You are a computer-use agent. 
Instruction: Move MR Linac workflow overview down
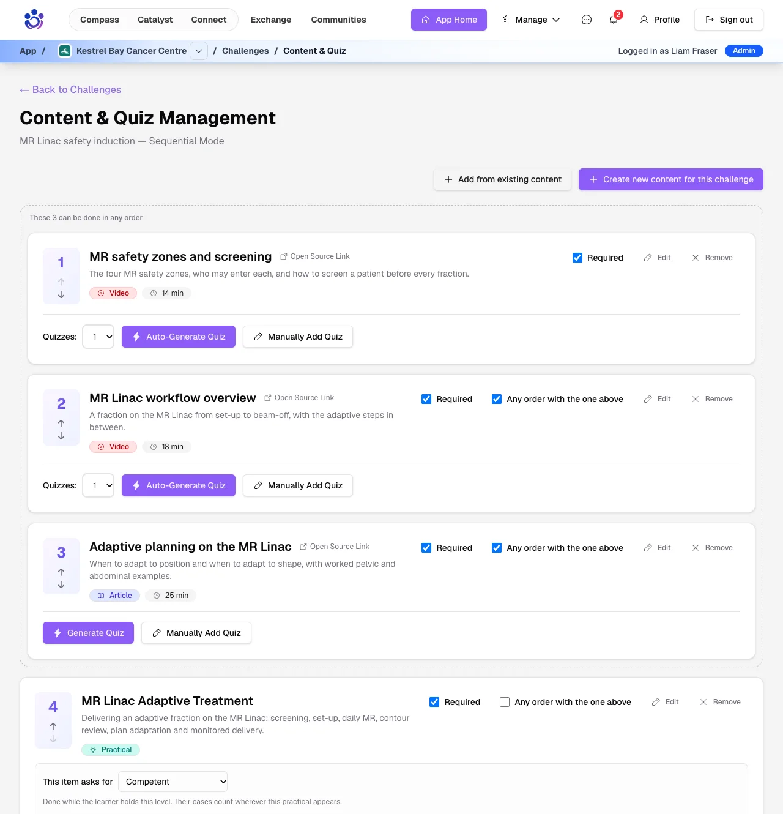[61, 436]
